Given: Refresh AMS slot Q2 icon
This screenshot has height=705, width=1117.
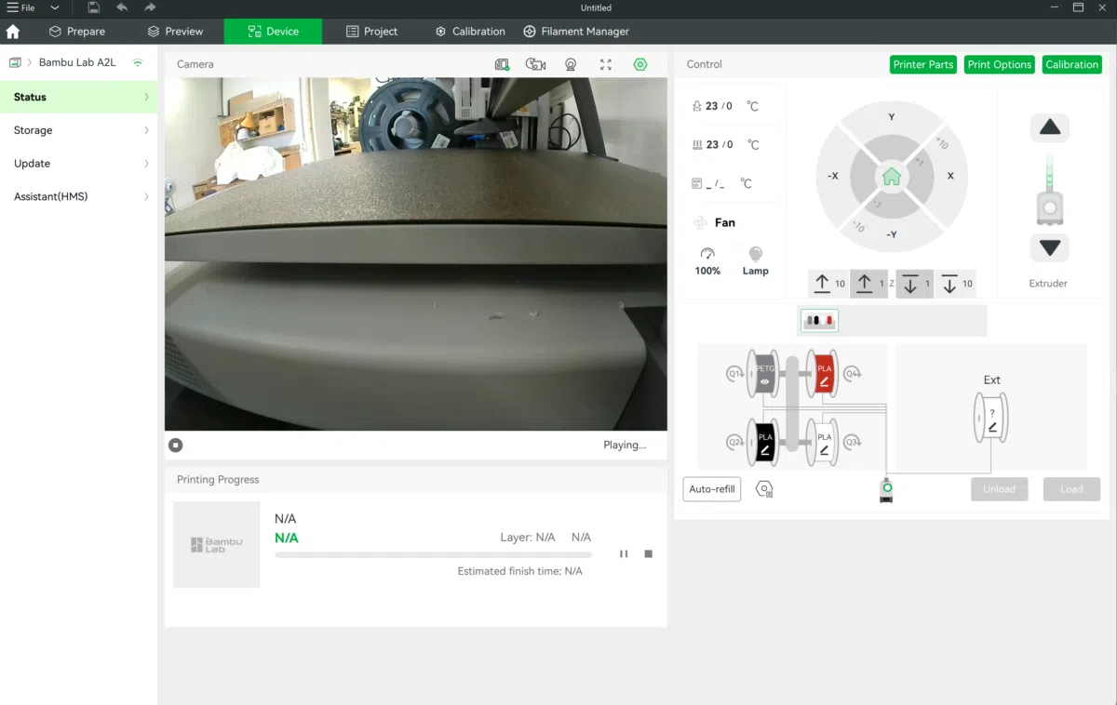Looking at the screenshot, I should click(x=735, y=442).
